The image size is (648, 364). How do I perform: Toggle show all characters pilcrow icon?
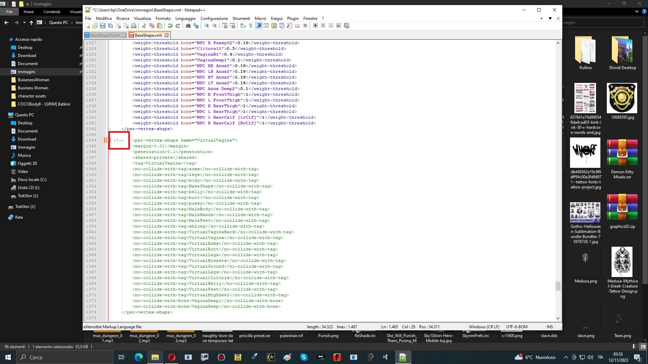(250, 26)
